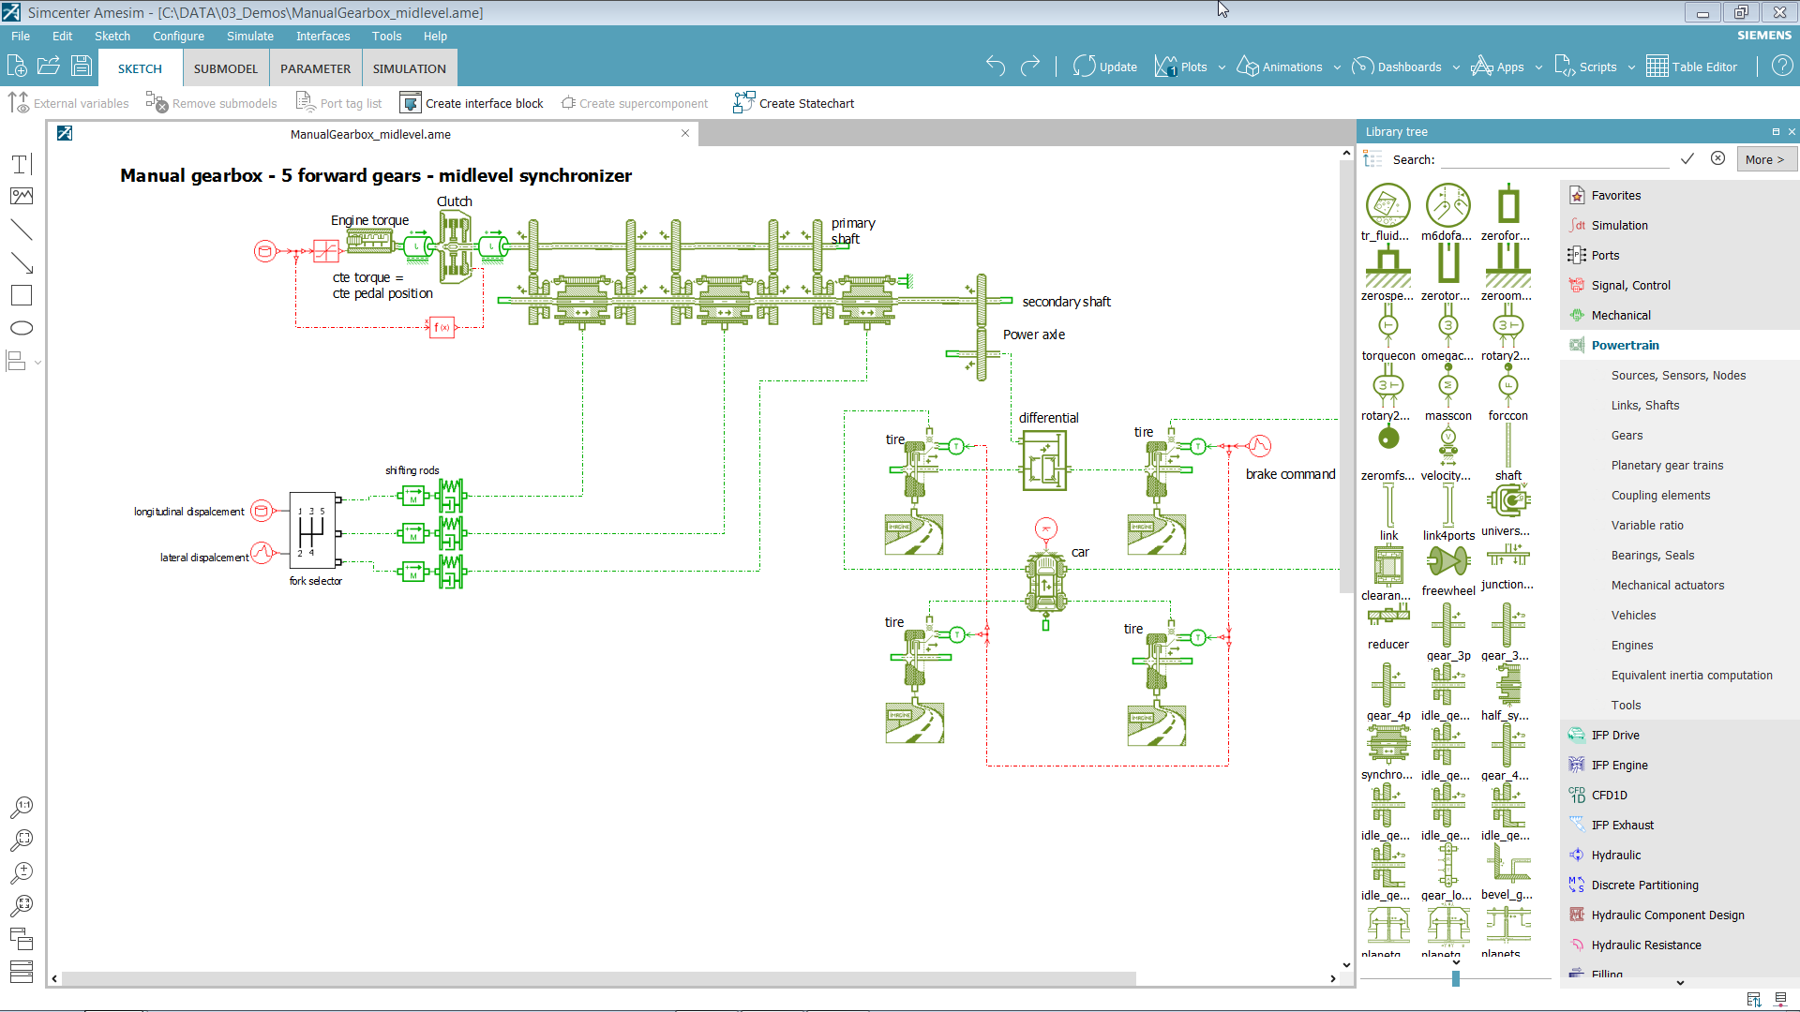Click the Undo arrow icon
1800x1012 pixels.
(x=996, y=67)
